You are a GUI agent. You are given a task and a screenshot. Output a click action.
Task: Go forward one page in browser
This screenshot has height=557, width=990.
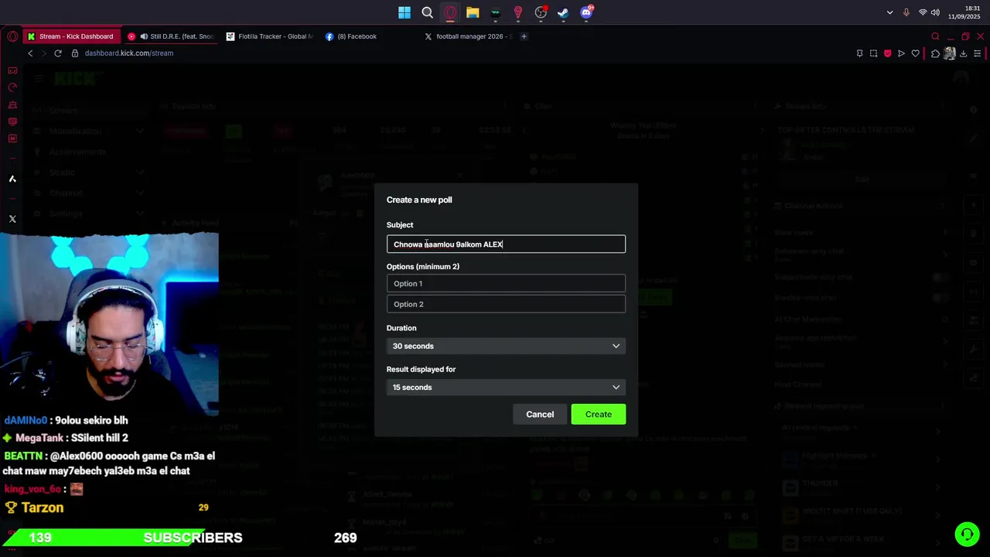43,53
